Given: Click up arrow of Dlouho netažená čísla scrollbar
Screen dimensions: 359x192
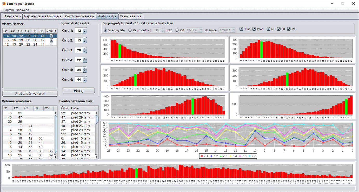Looking at the screenshot, I should 97,113.
